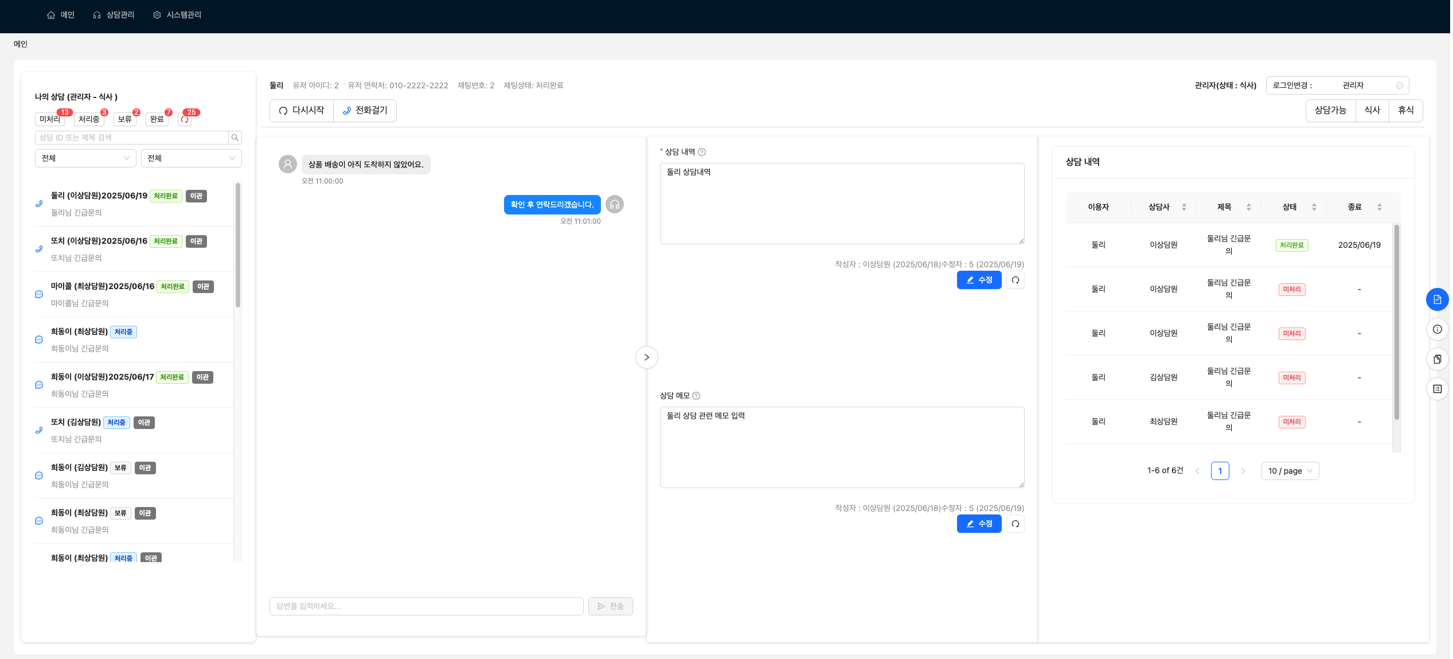1453x659 pixels.
Task: Open the first 전체 filter dropdown
Action: [x=85, y=158]
